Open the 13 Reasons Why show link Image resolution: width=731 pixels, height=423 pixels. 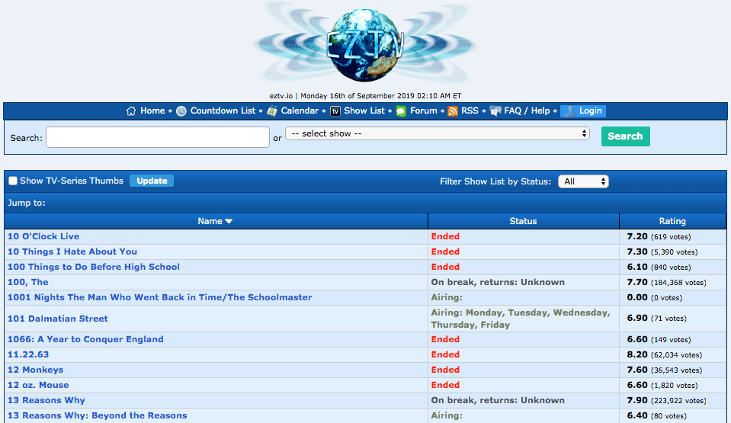[46, 400]
